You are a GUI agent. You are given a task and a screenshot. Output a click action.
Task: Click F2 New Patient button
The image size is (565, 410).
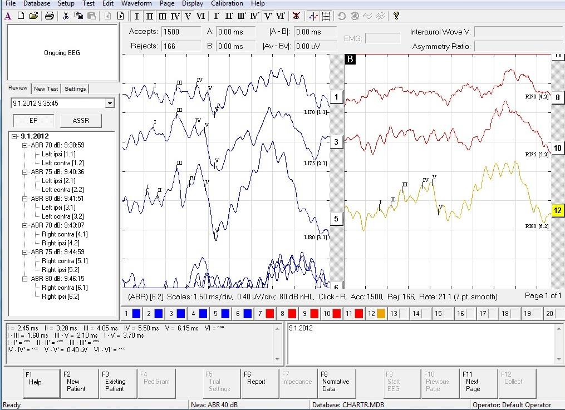click(80, 383)
